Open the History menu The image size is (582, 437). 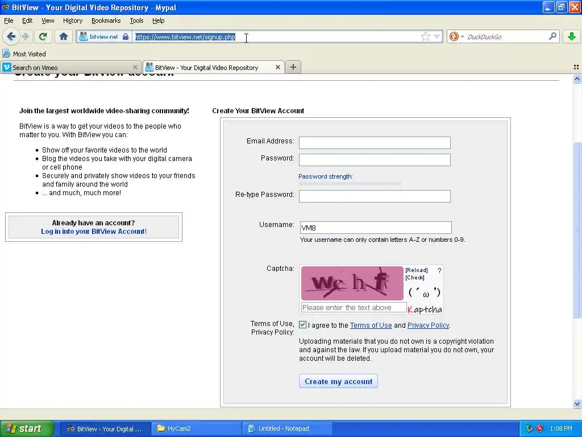[x=72, y=20]
